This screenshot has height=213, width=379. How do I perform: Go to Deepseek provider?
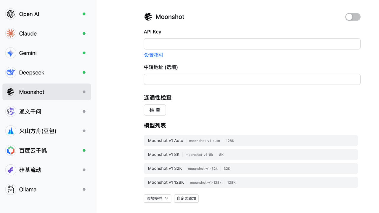[x=47, y=72]
